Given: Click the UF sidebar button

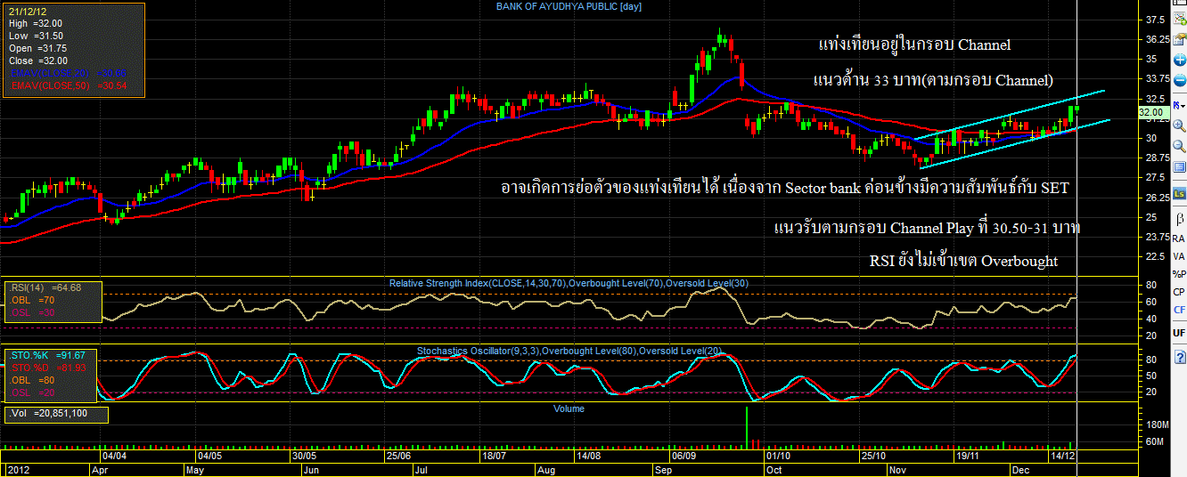Looking at the screenshot, I should [1179, 332].
